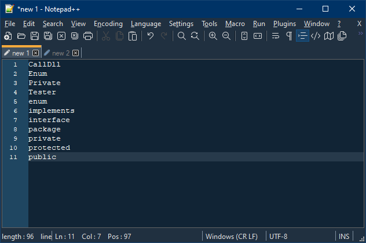
Task: Print the document using the printer icon
Action: pos(88,36)
